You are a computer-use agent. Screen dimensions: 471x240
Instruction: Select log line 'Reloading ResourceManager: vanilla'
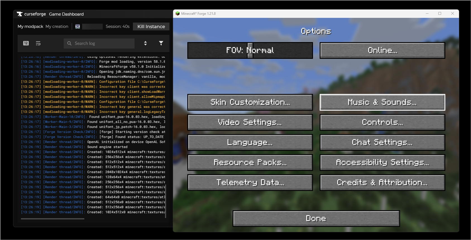93,77
